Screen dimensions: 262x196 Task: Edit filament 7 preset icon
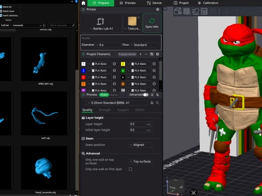[x=114, y=84]
